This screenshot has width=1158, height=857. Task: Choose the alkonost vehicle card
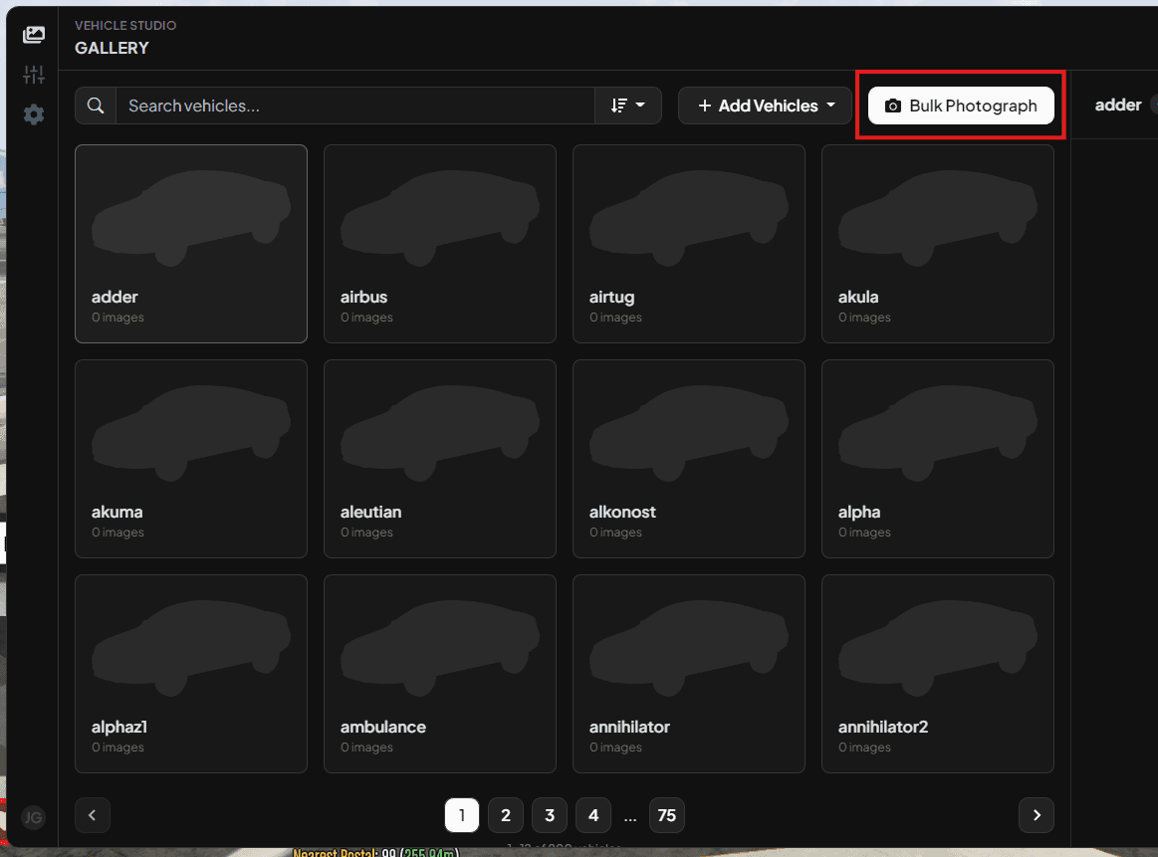[x=689, y=459]
